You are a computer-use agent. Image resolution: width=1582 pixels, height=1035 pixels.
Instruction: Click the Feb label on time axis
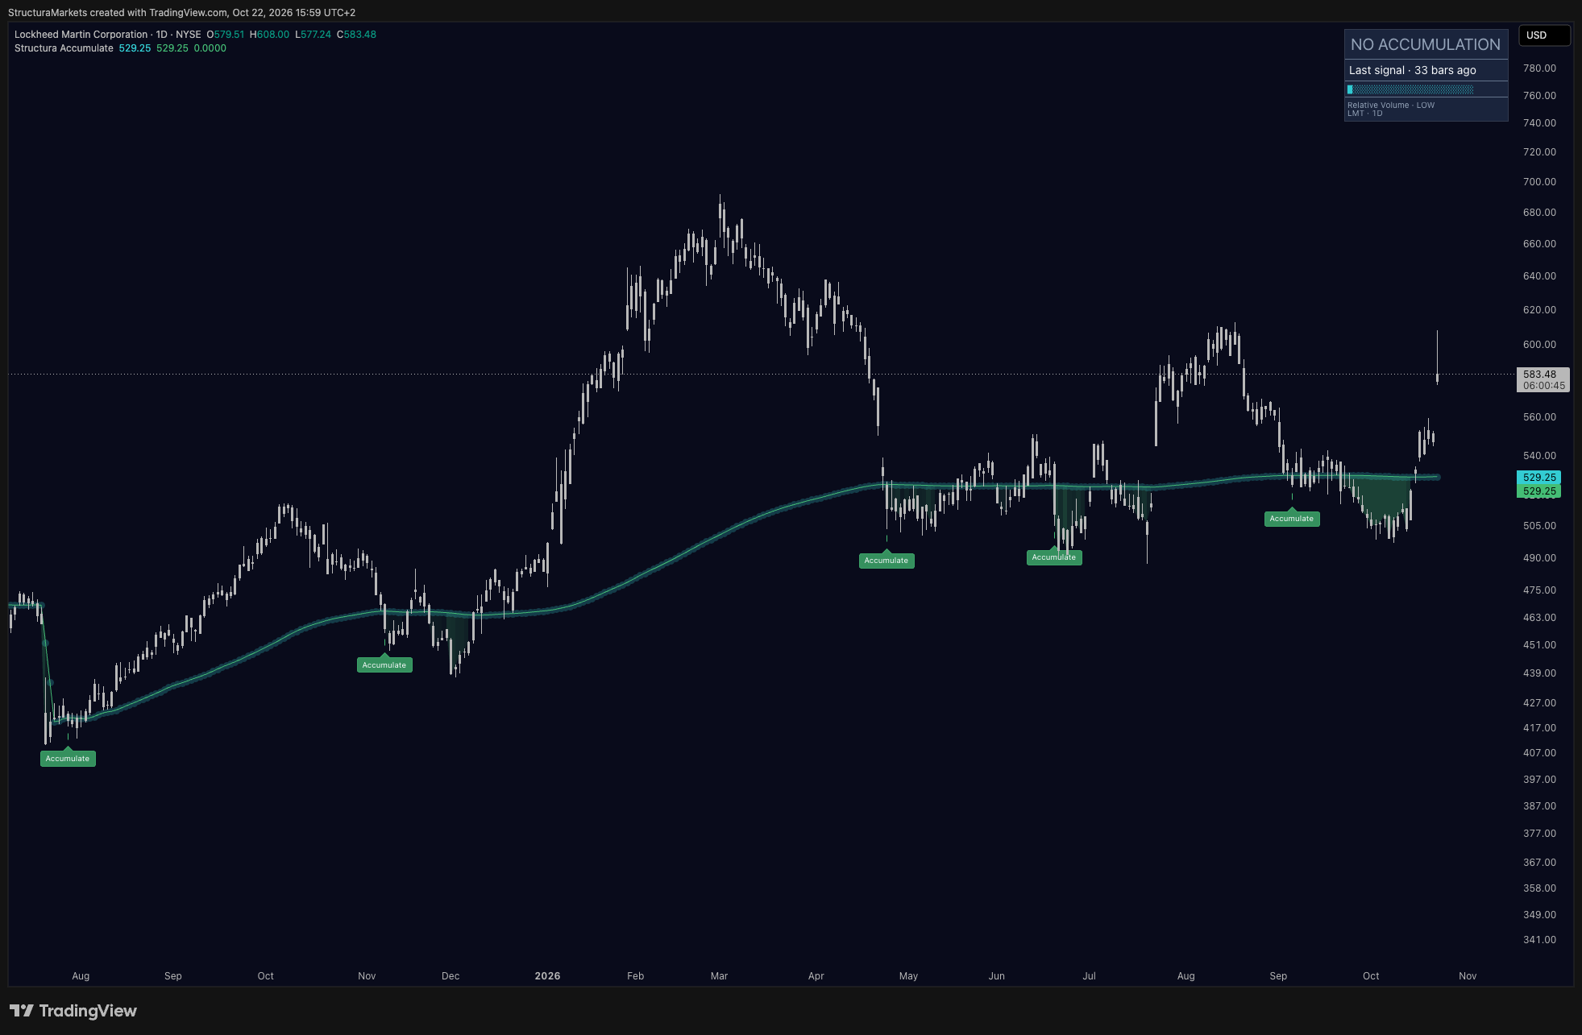coord(636,976)
